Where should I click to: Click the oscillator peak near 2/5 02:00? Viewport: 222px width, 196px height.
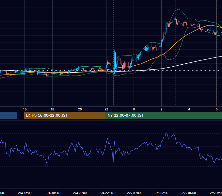tap(166, 133)
